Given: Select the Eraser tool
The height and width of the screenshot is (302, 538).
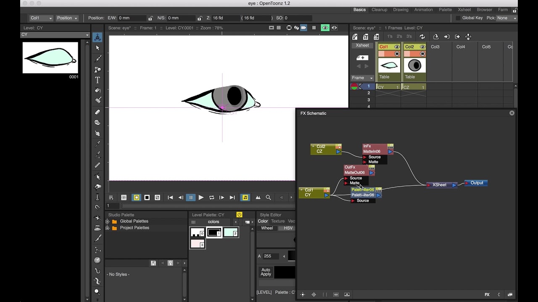Looking at the screenshot, I should coord(98,112).
